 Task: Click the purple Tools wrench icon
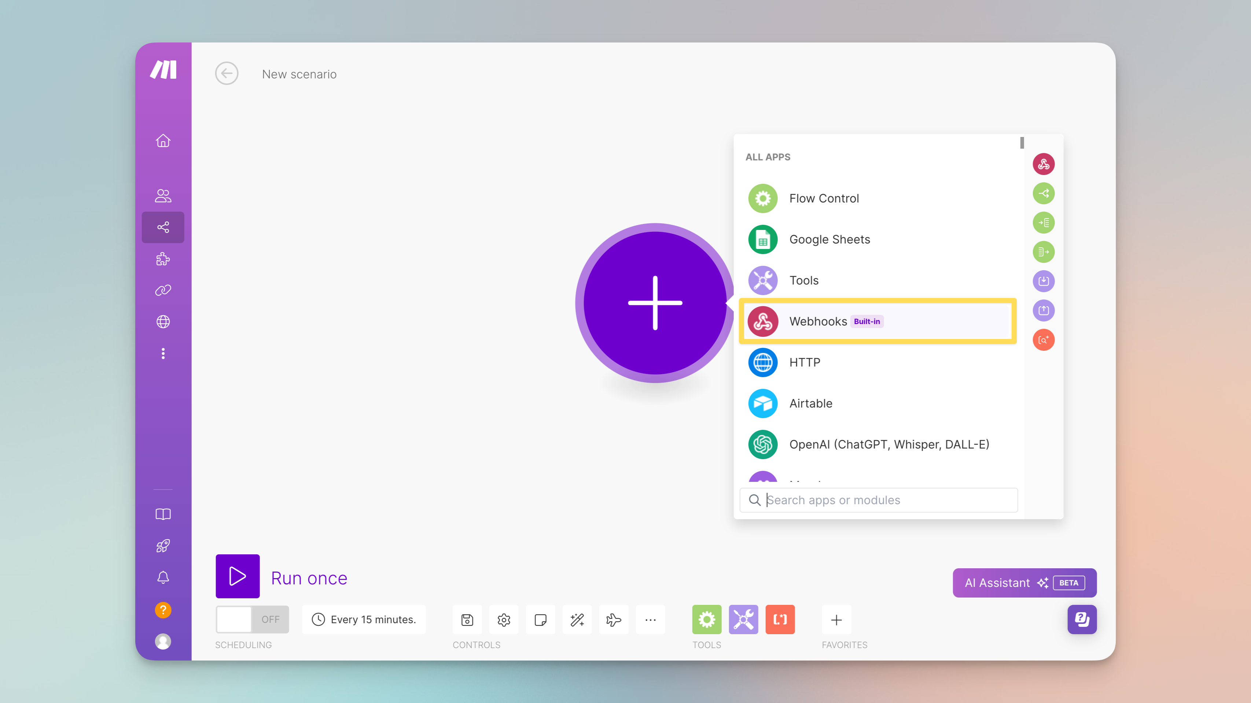[x=743, y=620]
